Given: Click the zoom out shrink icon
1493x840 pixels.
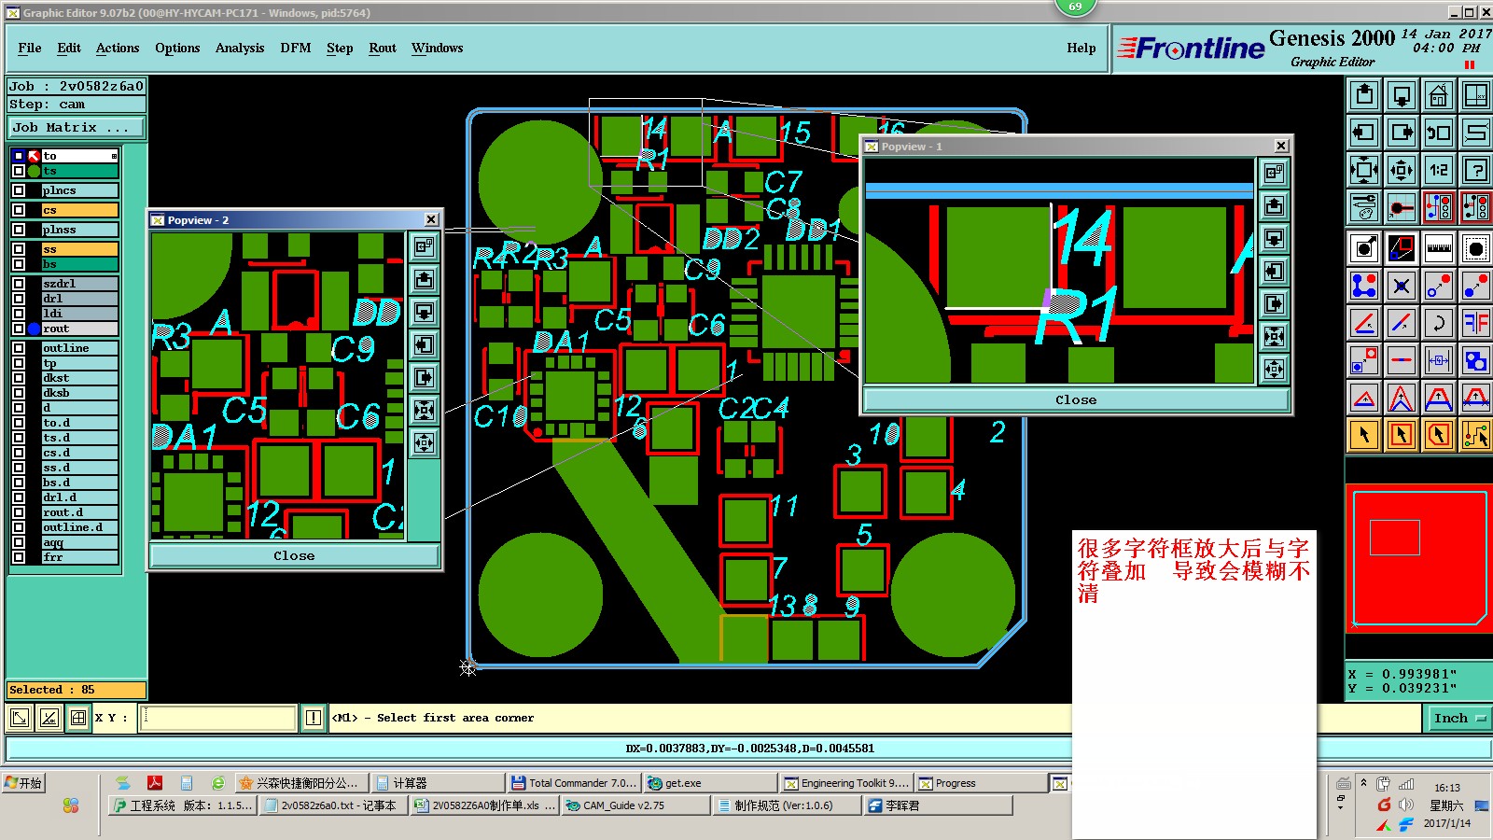Looking at the screenshot, I should point(1402,169).
